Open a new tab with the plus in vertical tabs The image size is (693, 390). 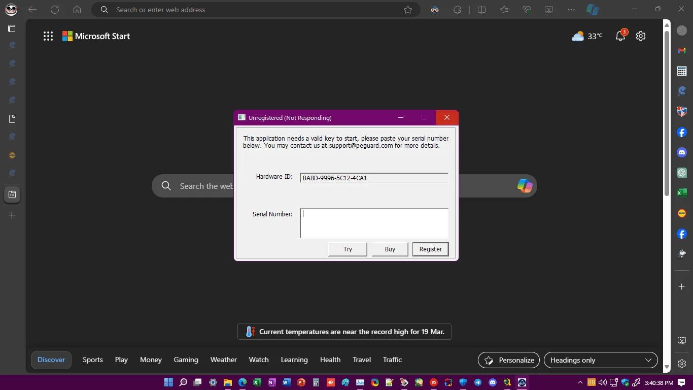(x=12, y=215)
